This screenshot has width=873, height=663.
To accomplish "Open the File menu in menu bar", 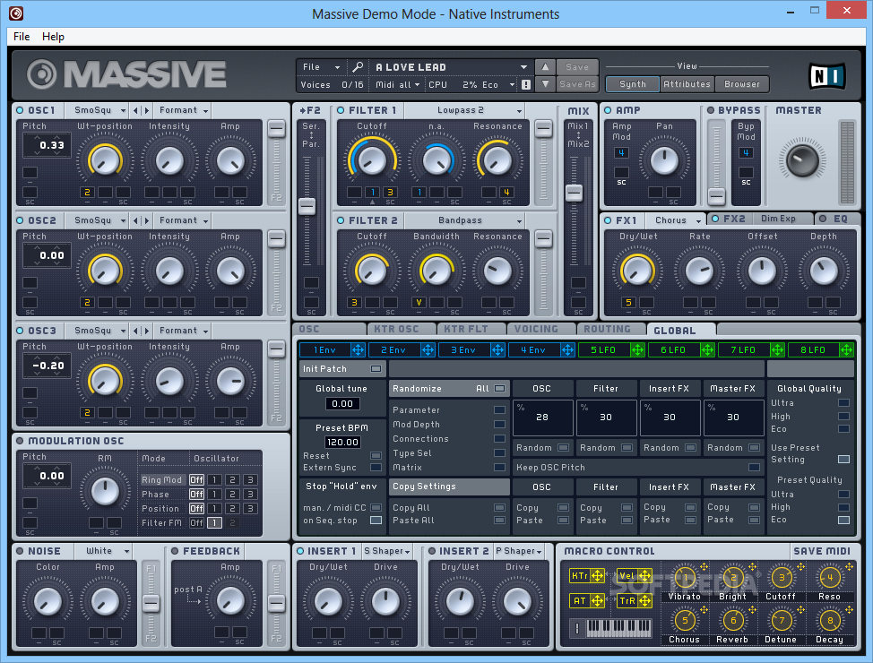I will coord(22,37).
